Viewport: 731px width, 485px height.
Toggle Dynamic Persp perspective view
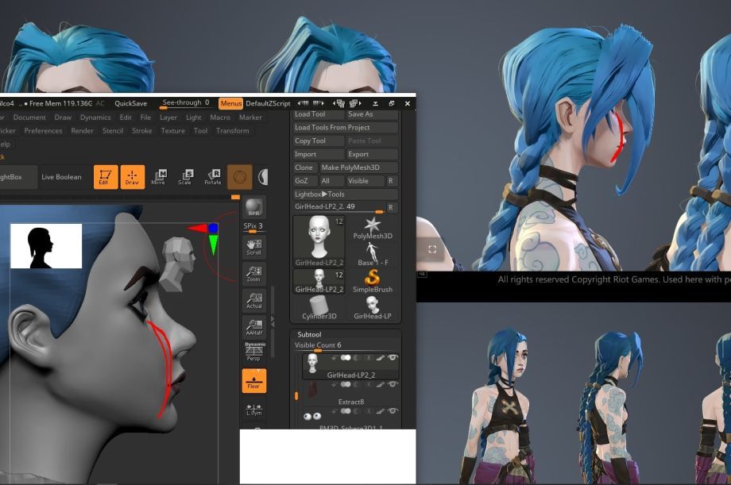click(254, 350)
